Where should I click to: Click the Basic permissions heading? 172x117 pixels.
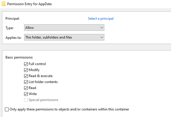click(x=19, y=57)
